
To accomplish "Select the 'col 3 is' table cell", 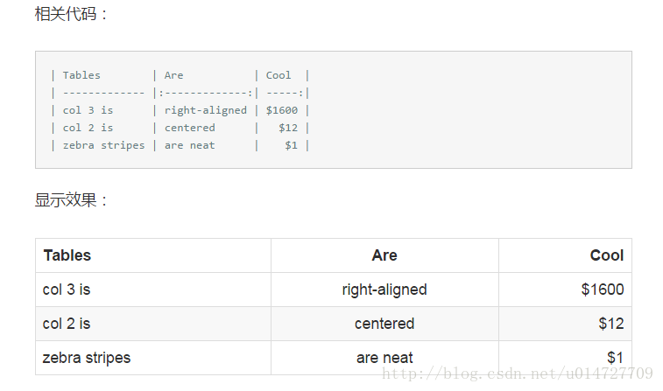I will click(153, 290).
